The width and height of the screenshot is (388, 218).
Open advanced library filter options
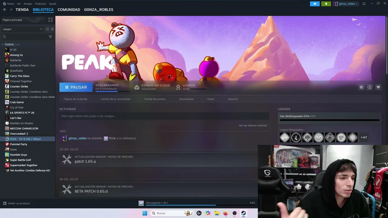[50, 37]
